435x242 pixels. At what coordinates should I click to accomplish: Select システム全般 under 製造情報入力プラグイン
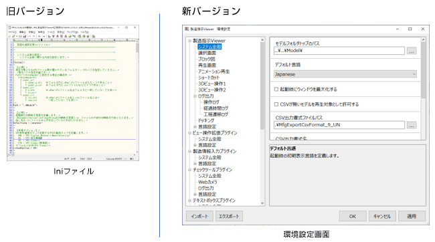coord(209,157)
